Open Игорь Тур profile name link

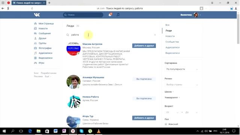(88, 116)
